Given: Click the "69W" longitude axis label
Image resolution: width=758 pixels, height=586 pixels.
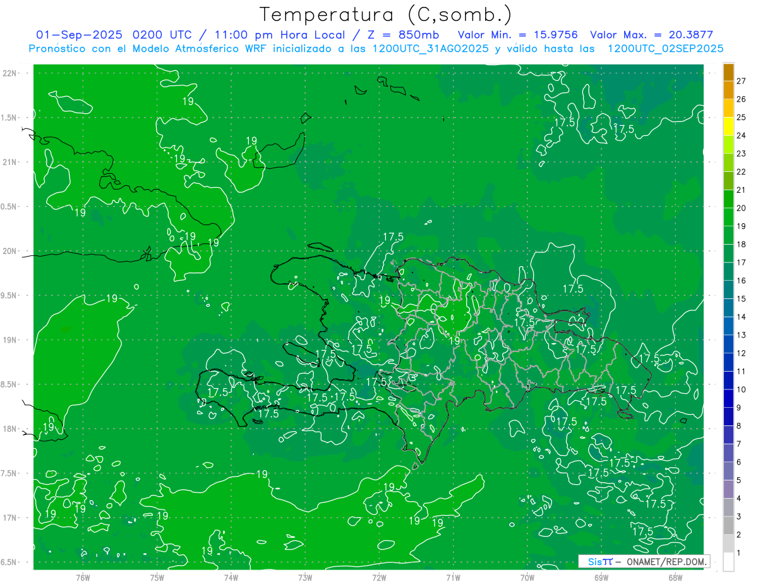Looking at the screenshot, I should click(x=601, y=578).
